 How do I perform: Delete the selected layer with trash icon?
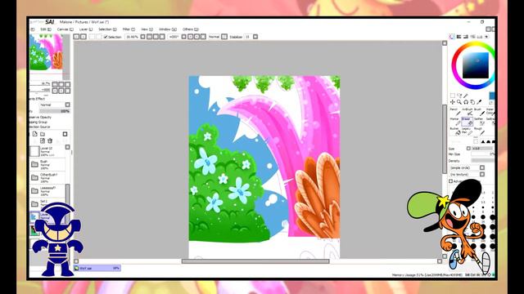click(x=50, y=140)
